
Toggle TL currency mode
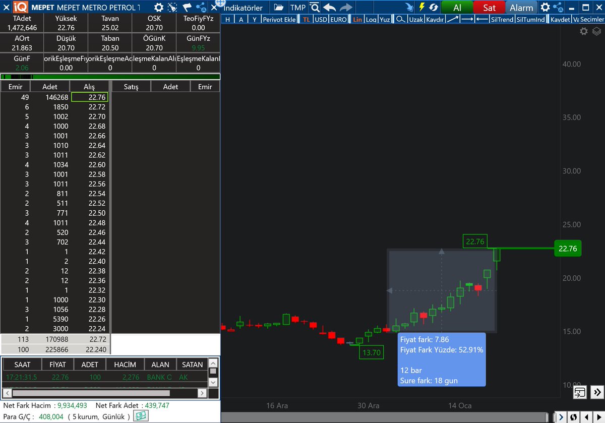tap(306, 19)
